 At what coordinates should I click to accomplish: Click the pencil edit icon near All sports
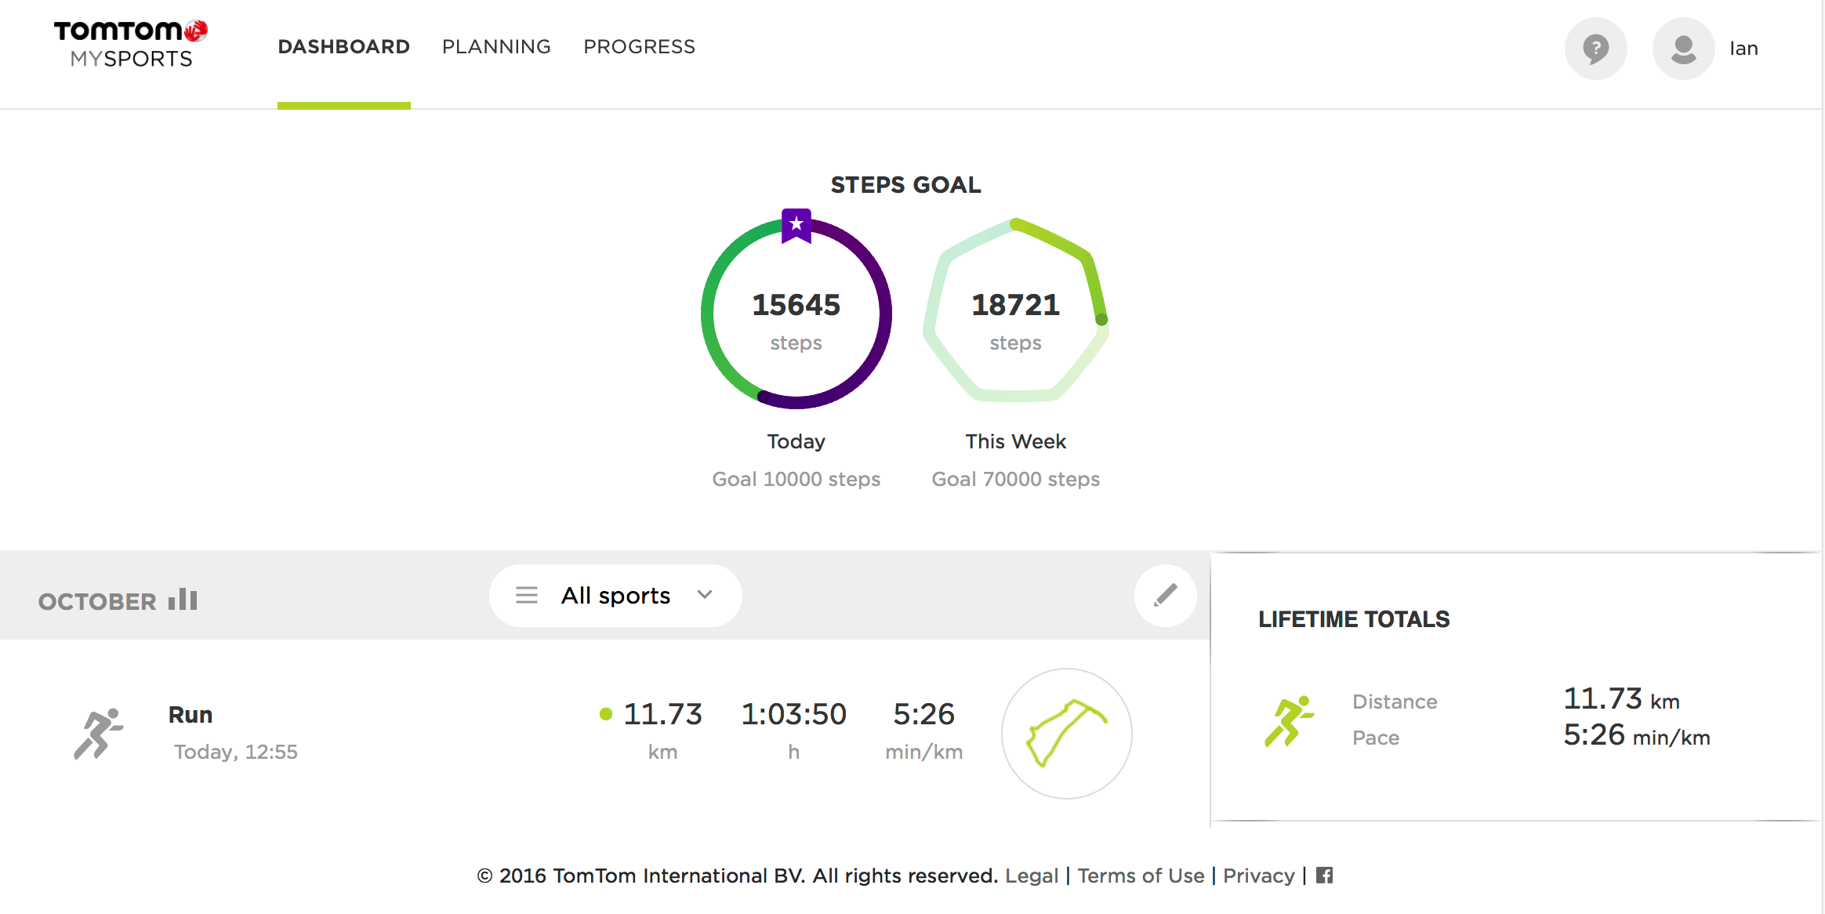click(1165, 595)
